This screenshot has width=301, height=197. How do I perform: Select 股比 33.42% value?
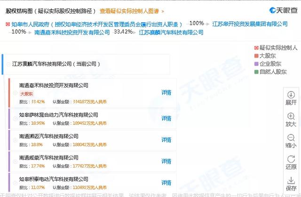tap(38, 102)
